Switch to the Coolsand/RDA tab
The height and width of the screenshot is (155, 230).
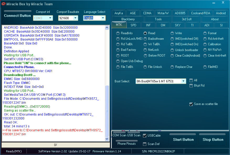click(x=201, y=13)
